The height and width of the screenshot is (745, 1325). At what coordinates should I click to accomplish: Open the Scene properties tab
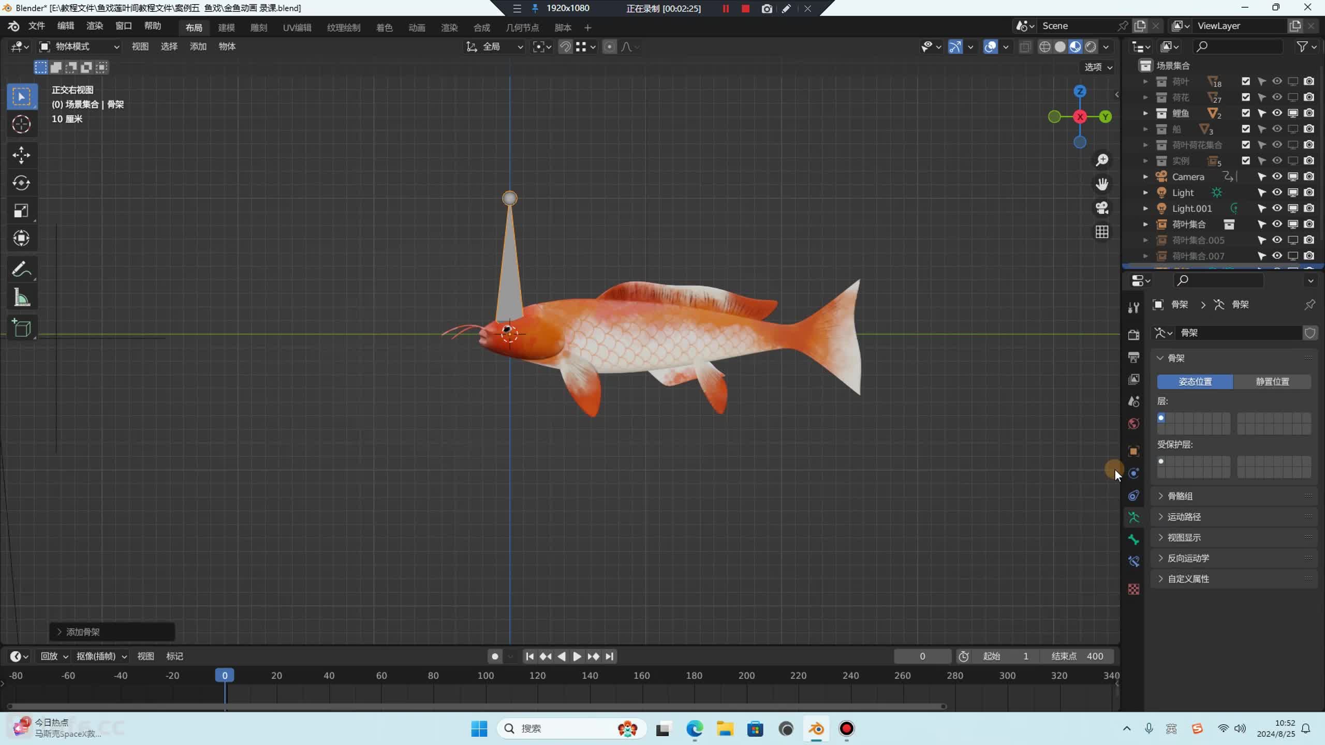(x=1133, y=401)
